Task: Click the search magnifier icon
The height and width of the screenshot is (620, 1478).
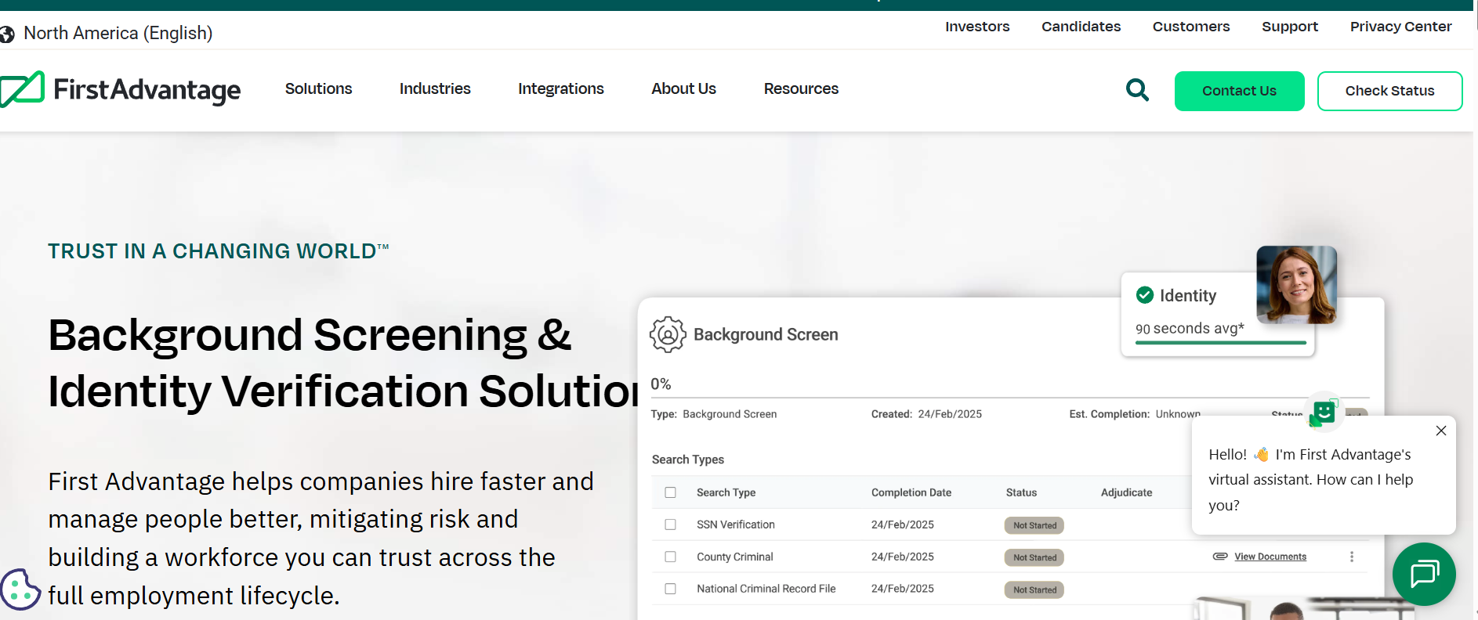Action: (x=1137, y=90)
